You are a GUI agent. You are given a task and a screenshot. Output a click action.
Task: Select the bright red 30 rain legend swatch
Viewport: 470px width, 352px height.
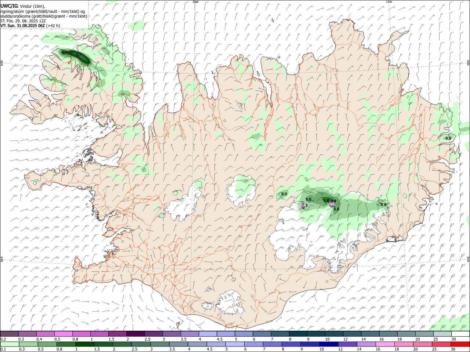460,344
